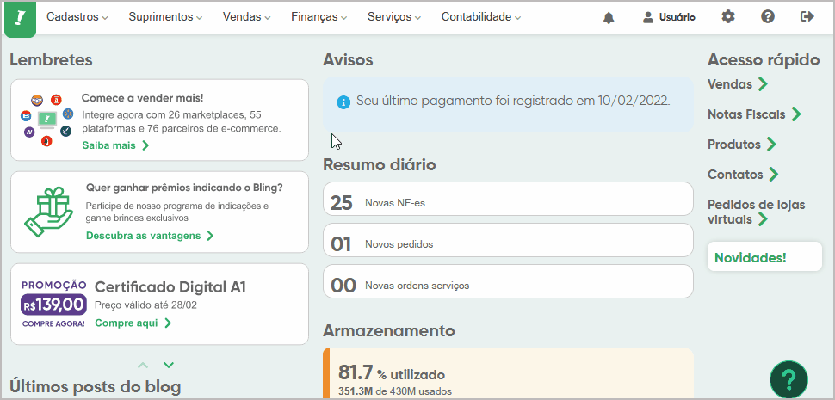Go to Vendas in Acesso rápido
Viewport: 835px width, 400px height.
[x=738, y=84]
